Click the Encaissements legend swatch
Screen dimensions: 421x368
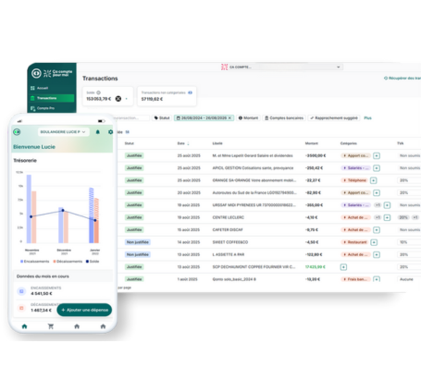pos(22,262)
